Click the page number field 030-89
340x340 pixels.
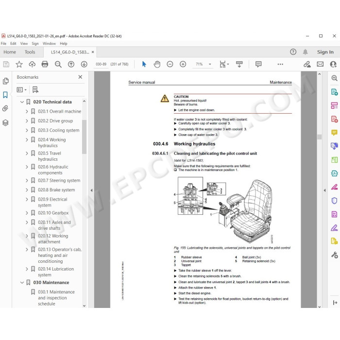pos(101,64)
